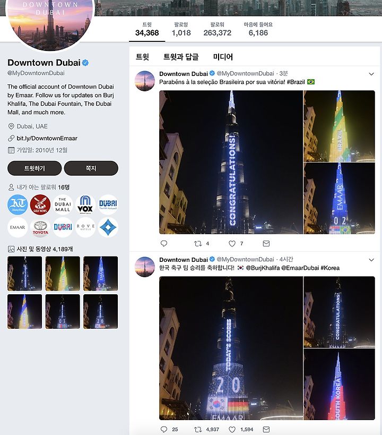Click the reply icon on the Brazil tweet

click(164, 244)
